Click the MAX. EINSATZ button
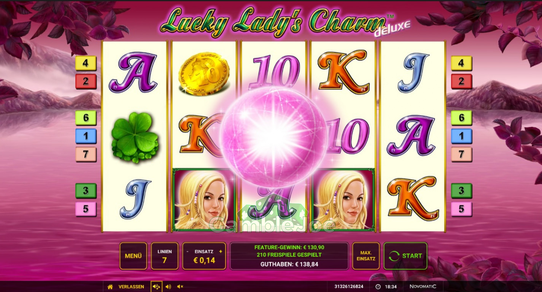This screenshot has height=292, width=542. 366,256
